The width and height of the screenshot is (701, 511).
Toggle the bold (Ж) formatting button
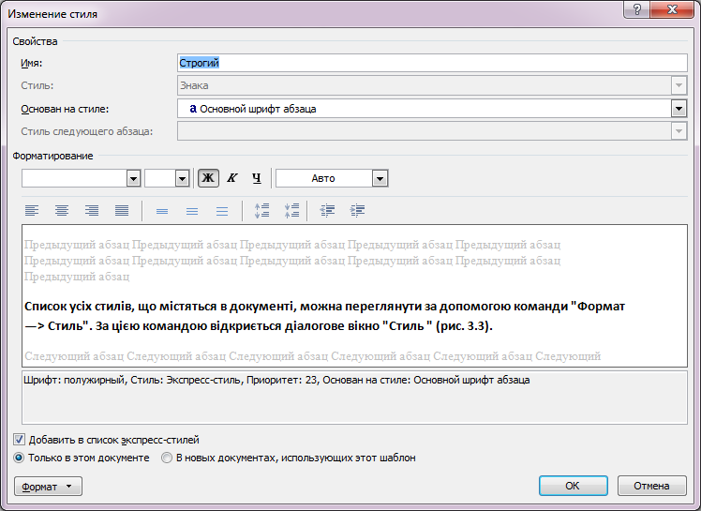(208, 178)
